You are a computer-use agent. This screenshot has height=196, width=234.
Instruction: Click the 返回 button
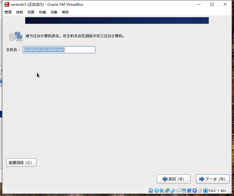[173, 179]
